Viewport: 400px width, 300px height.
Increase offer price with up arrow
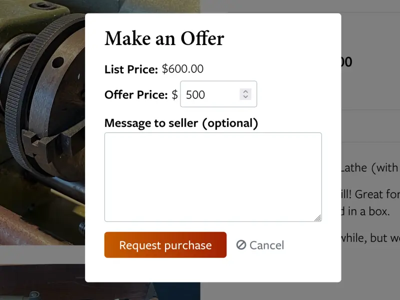(245, 91)
